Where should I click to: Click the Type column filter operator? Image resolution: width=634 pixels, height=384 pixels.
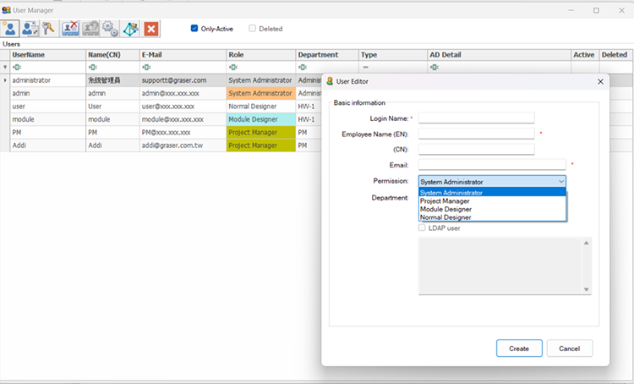point(365,67)
